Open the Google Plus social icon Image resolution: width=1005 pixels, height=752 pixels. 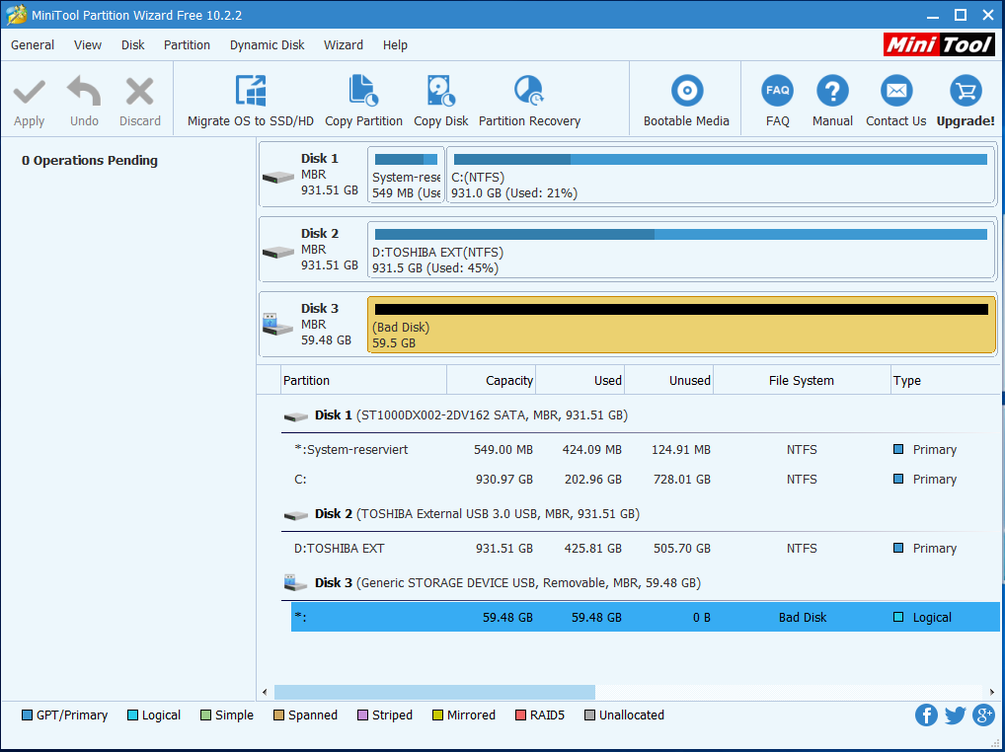pos(983,714)
